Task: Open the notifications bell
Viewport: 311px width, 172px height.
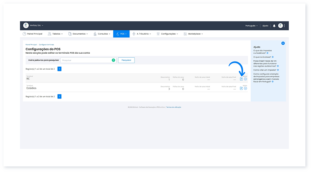Action: pyautogui.click(x=274, y=26)
